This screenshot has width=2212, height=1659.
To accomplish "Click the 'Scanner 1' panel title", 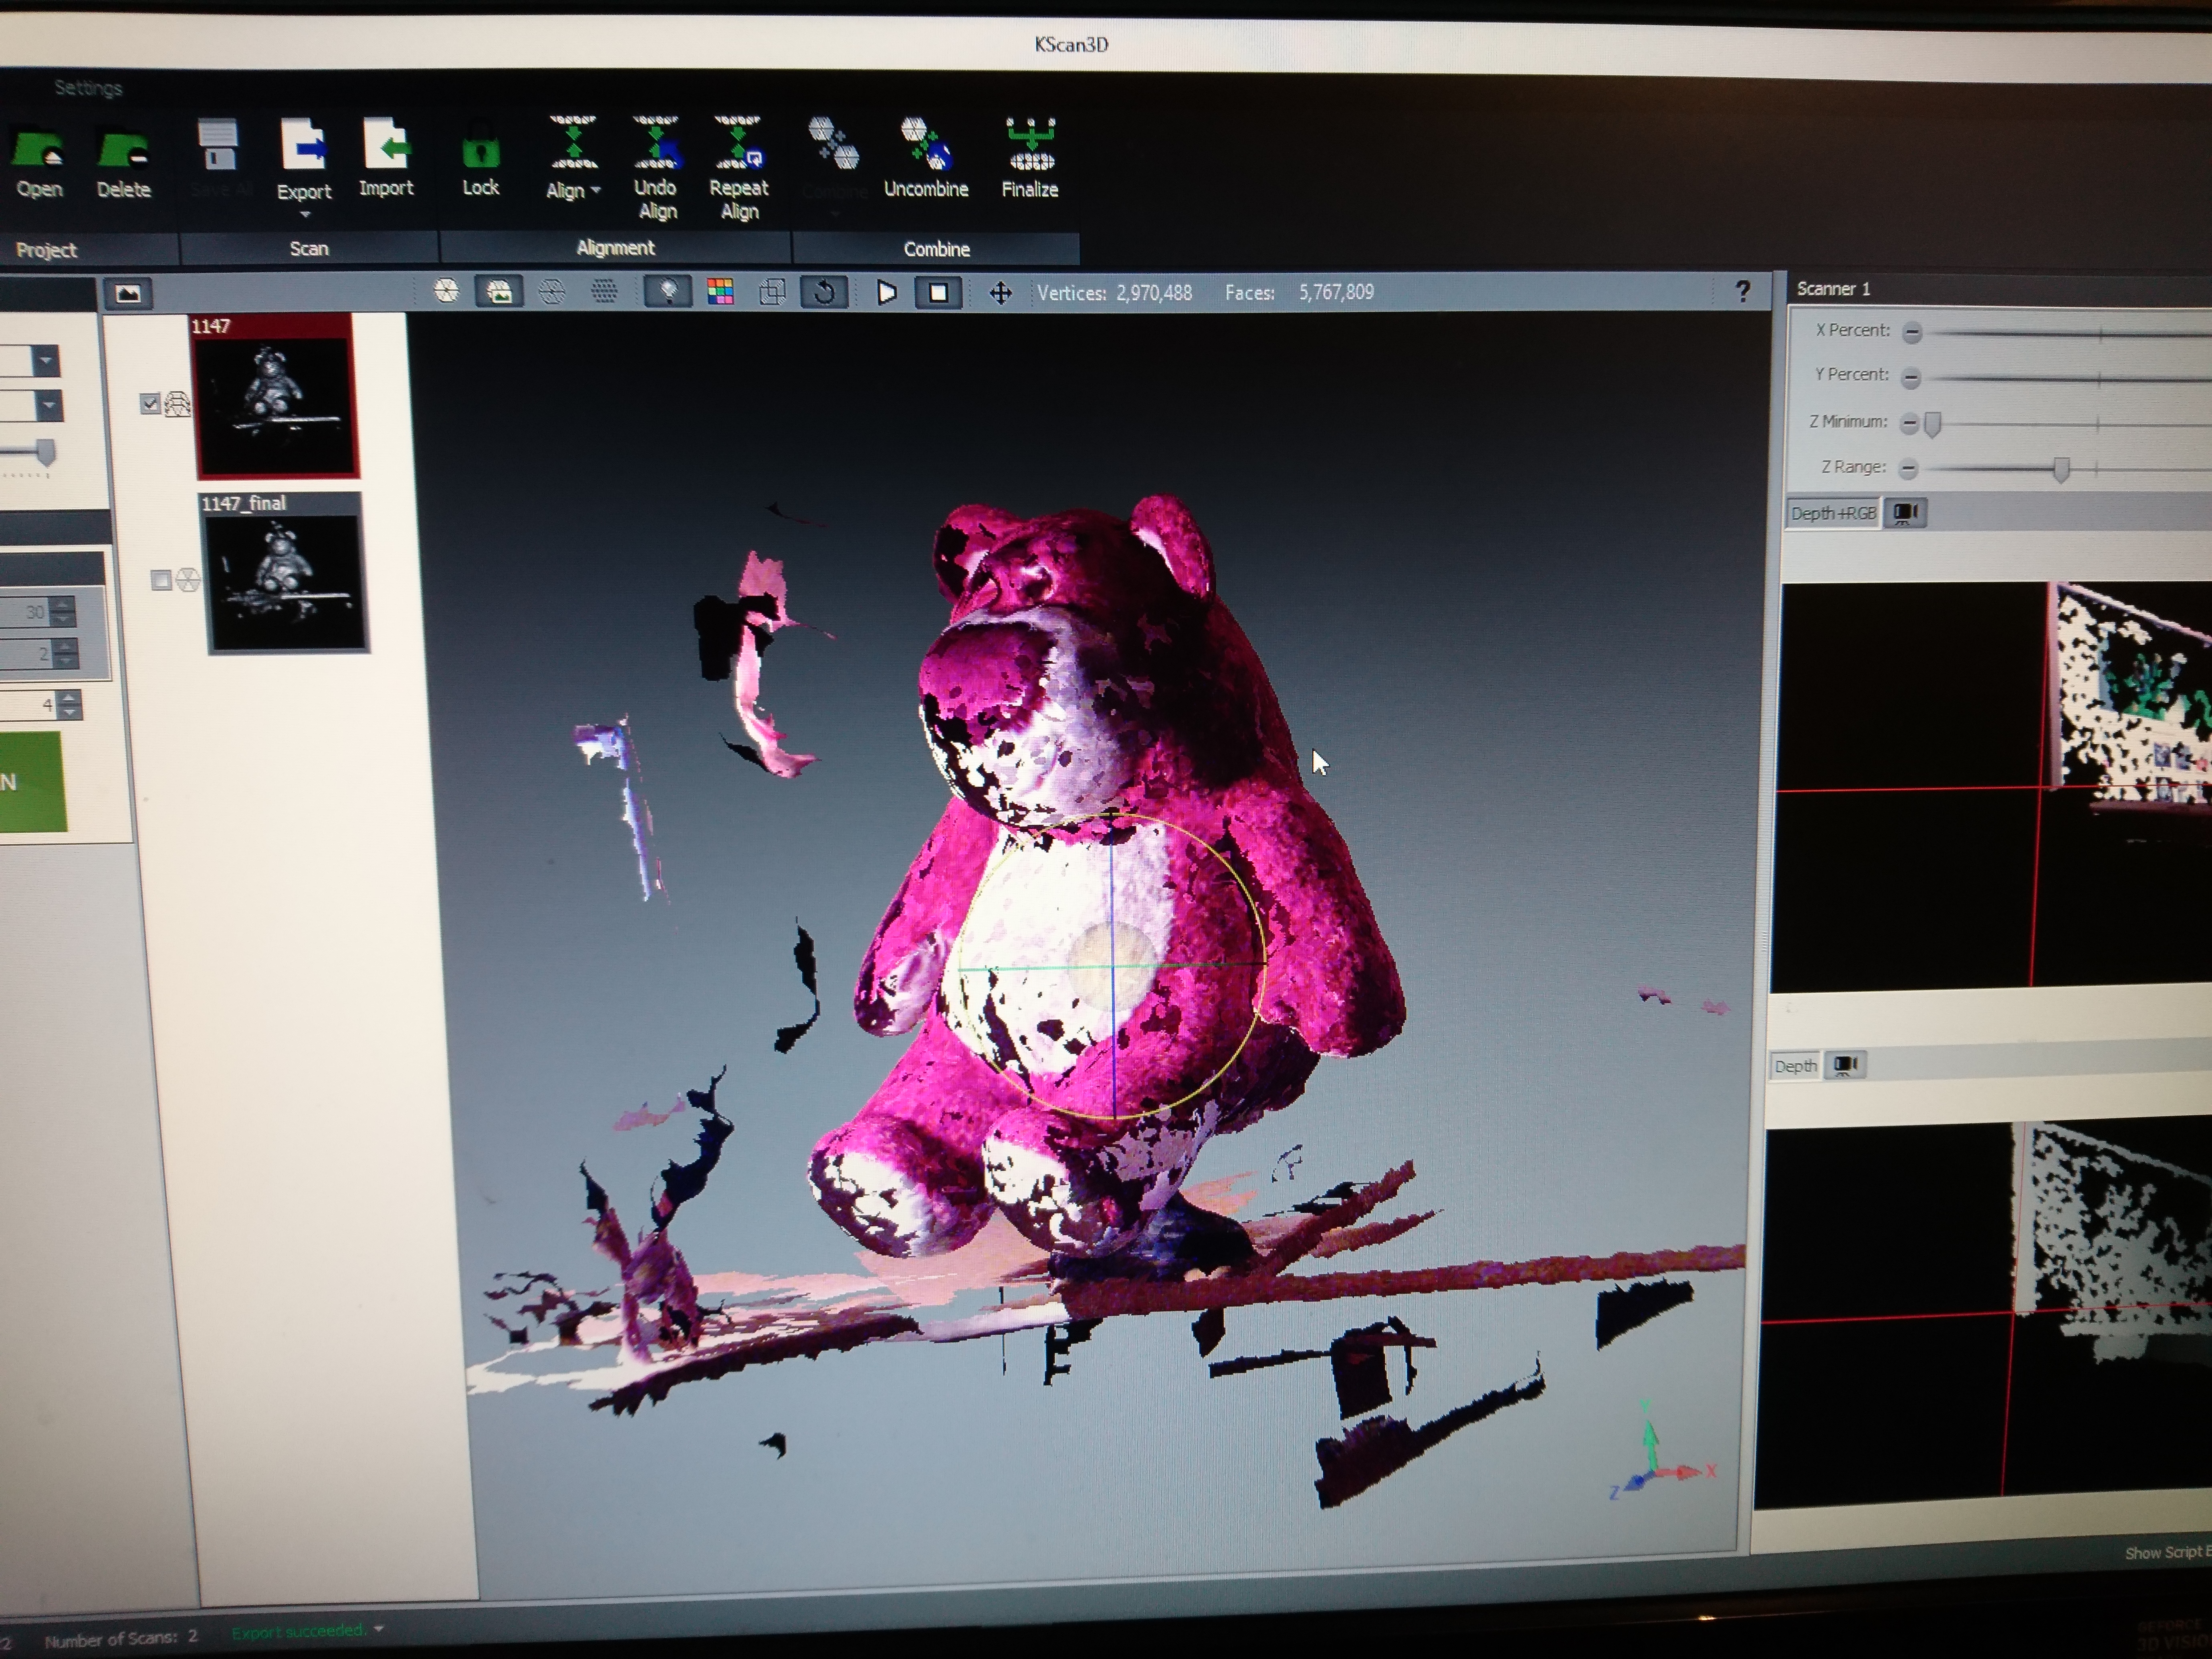I will tap(1833, 289).
